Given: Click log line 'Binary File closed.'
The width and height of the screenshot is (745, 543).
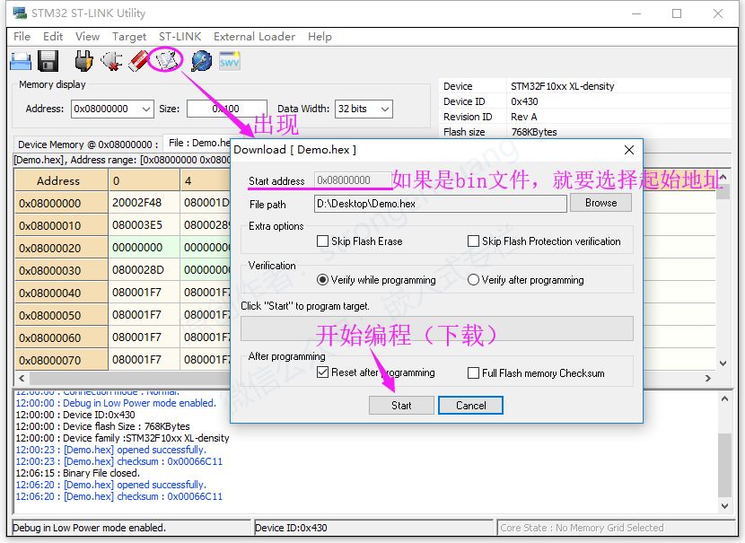Looking at the screenshot, I should (x=77, y=473).
